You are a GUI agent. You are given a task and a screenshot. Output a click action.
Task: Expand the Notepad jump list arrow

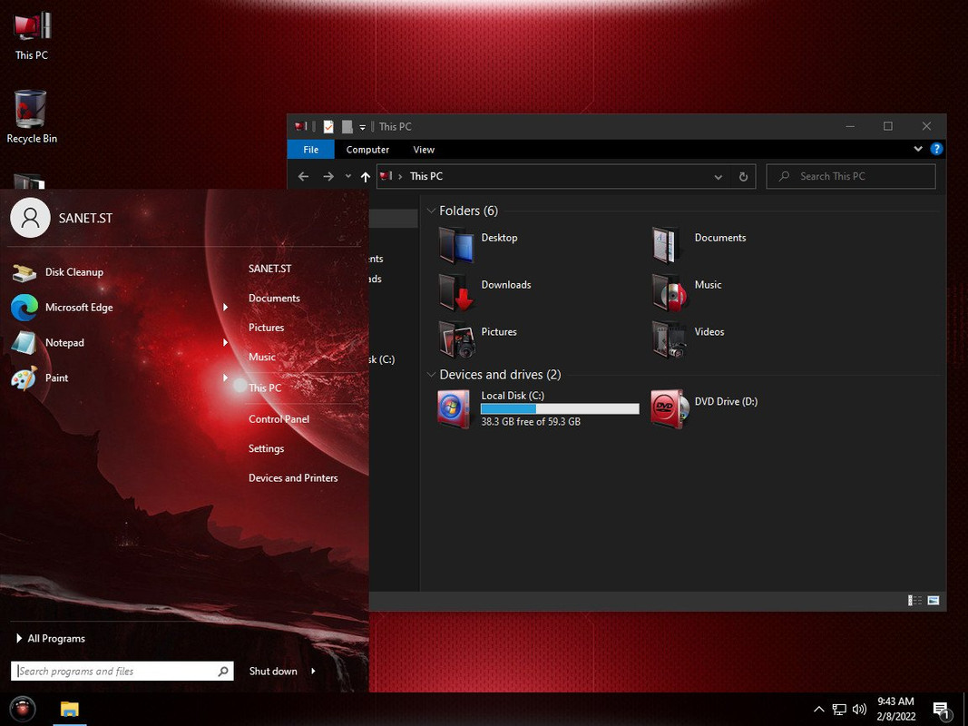tap(225, 343)
